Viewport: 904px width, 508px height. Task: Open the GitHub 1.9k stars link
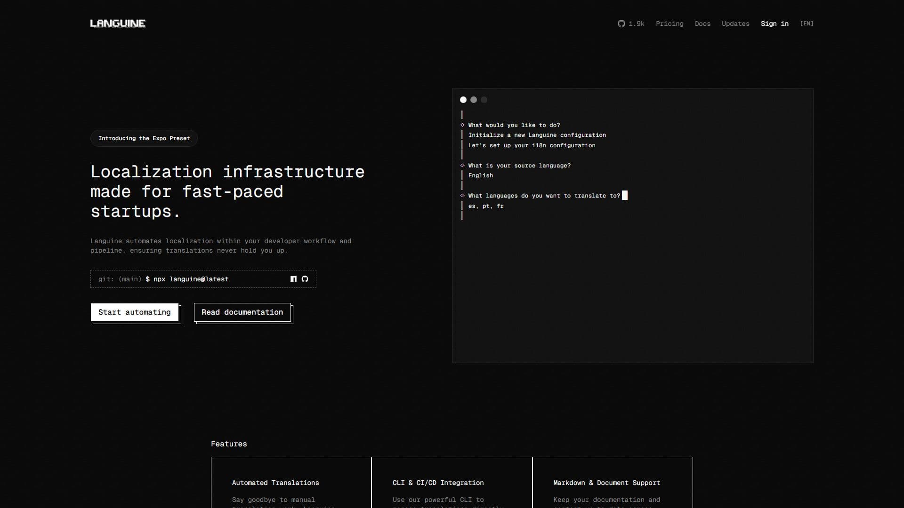click(631, 24)
